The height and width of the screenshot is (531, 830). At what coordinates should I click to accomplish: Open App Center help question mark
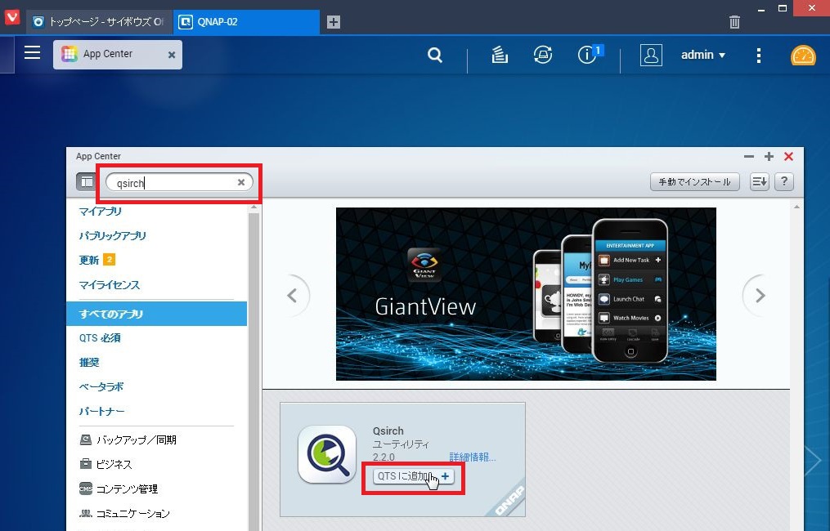[784, 181]
